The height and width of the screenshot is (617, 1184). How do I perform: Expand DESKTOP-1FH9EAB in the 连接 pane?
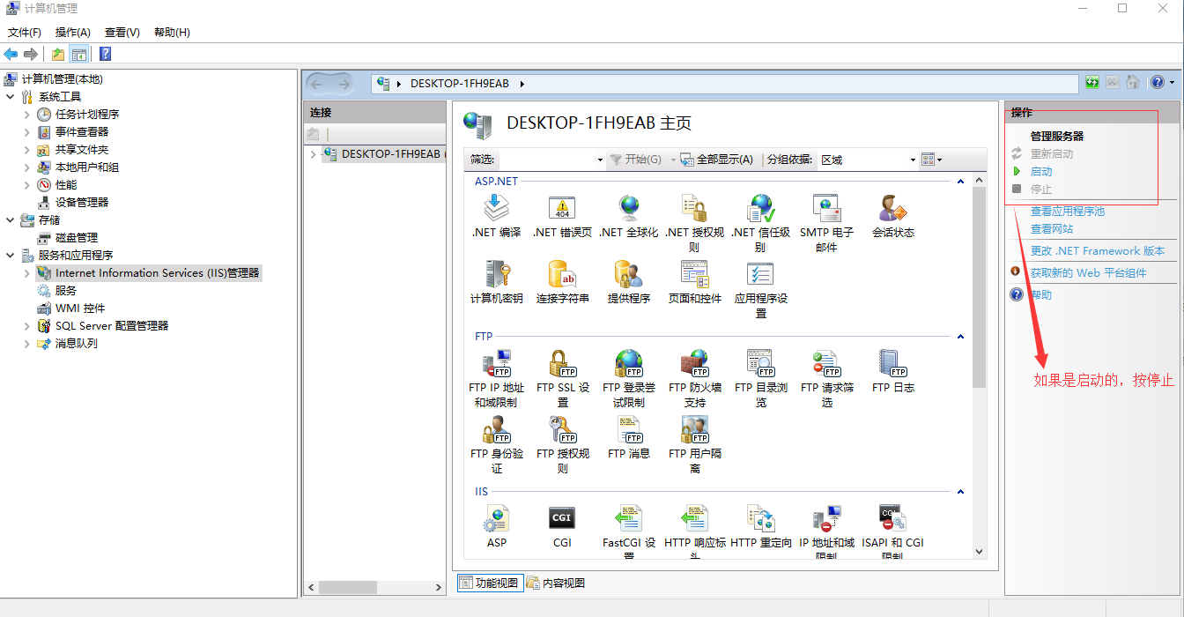pos(313,154)
